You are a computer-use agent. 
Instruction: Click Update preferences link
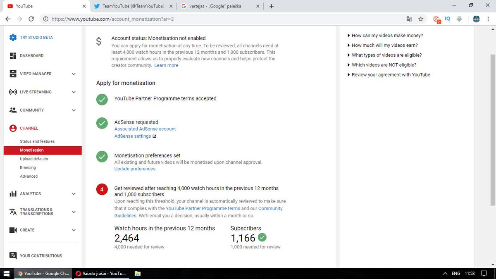pos(135,169)
